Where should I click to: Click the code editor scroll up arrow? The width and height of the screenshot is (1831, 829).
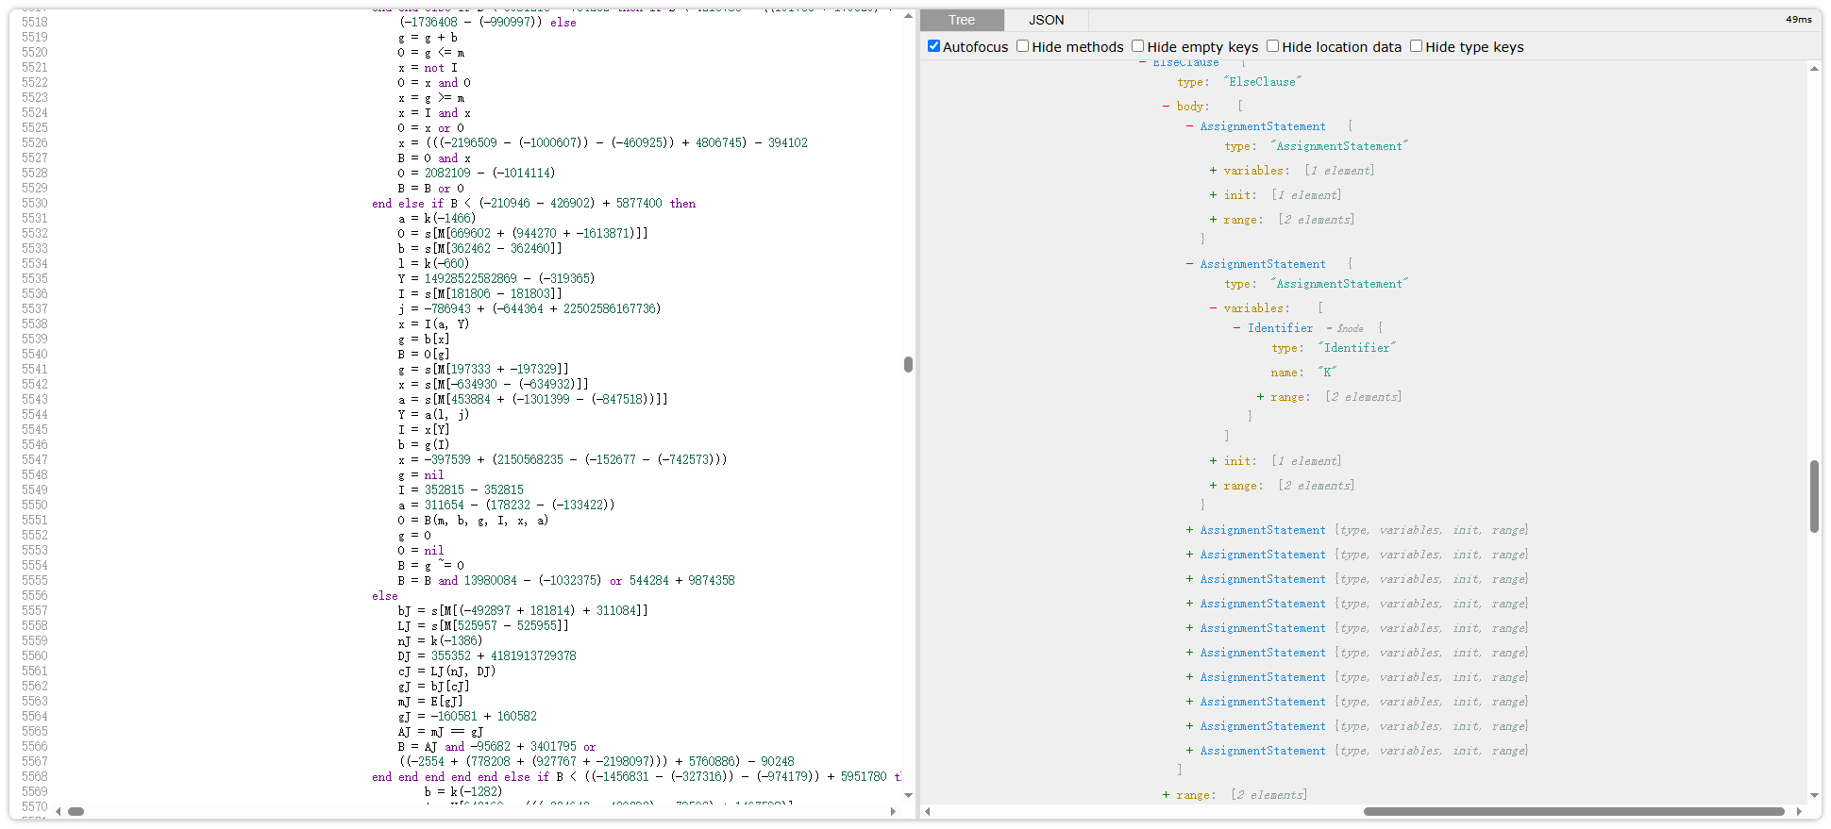[x=908, y=16]
